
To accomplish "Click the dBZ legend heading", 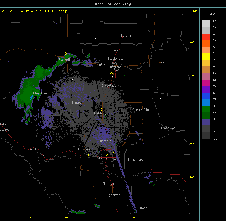I will pos(212,14).
